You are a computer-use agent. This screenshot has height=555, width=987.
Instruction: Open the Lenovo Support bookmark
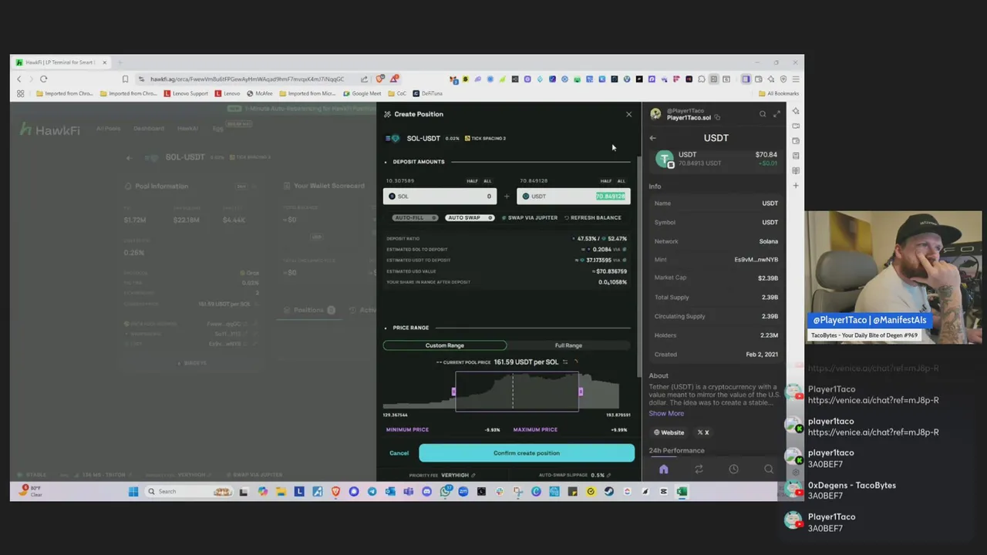[x=185, y=93]
